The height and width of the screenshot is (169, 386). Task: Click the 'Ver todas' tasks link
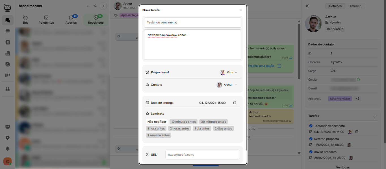coord(343,167)
